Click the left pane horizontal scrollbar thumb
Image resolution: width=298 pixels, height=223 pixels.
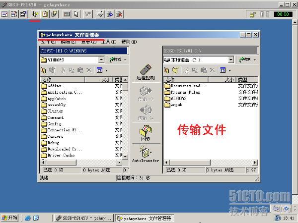point(61,163)
